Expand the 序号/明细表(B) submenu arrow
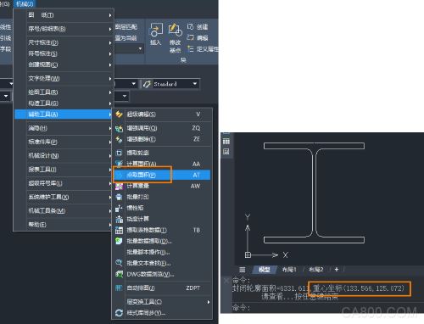424x324 pixels. 110,29
